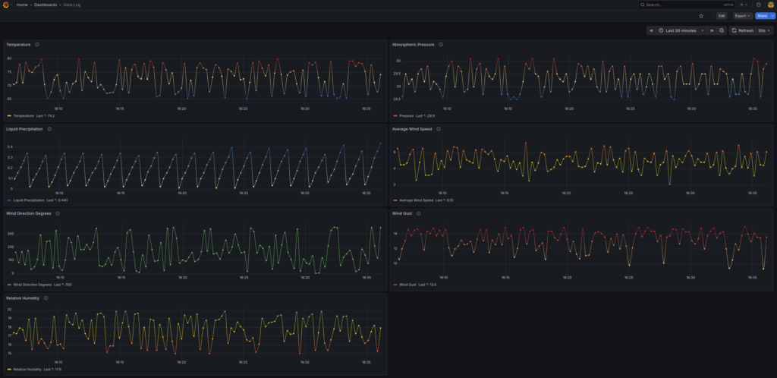
Task: Shift time range forward
Action: pos(712,30)
